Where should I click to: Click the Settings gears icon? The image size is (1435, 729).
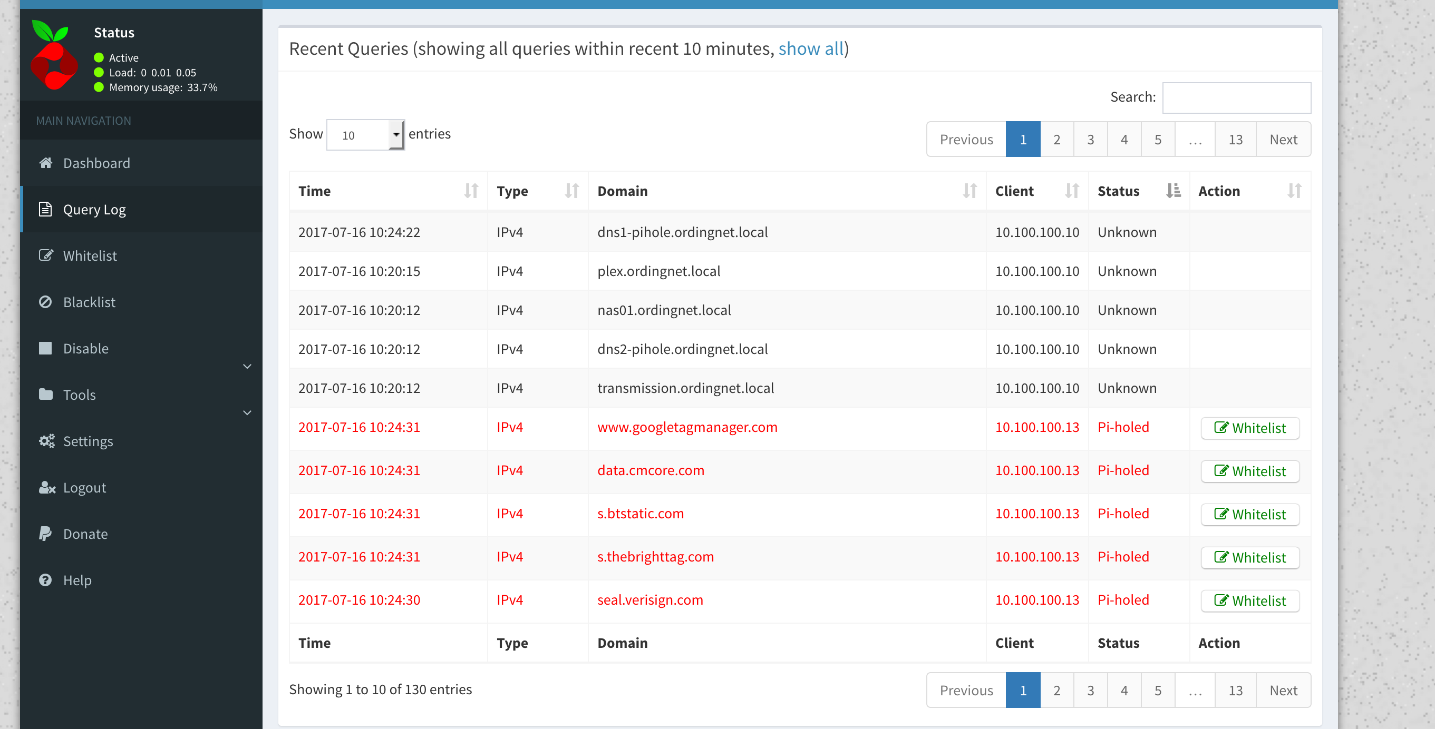click(x=46, y=441)
